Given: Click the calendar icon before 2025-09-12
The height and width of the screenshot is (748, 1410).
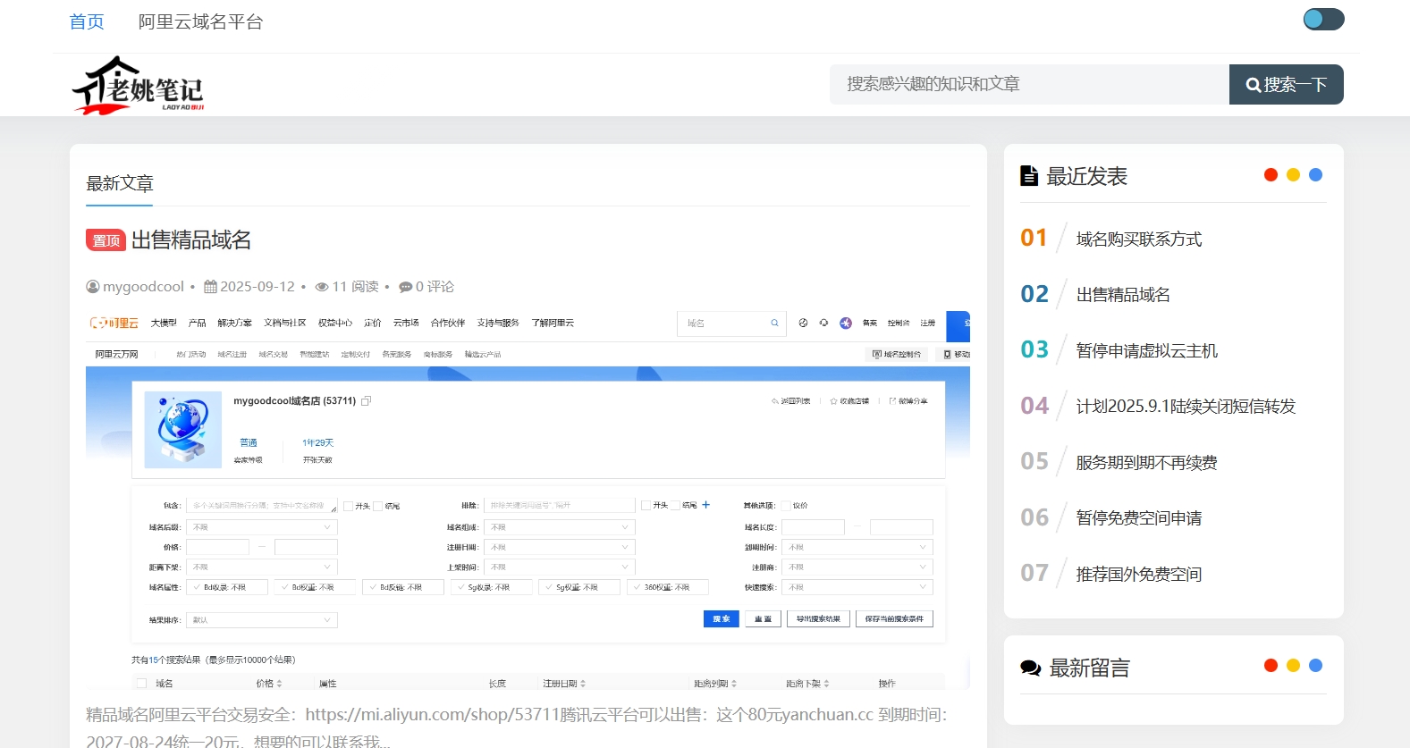Looking at the screenshot, I should [x=210, y=287].
